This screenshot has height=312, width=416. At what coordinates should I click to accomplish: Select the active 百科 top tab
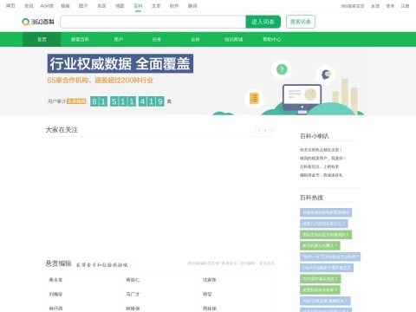tap(138, 6)
